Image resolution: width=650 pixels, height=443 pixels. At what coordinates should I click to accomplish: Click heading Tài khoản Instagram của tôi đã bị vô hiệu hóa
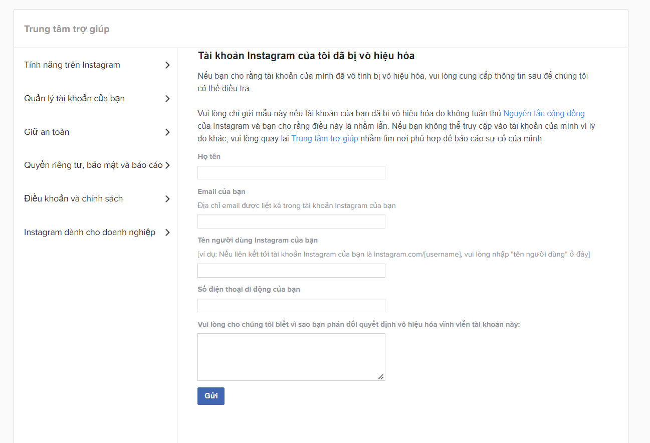coord(306,56)
